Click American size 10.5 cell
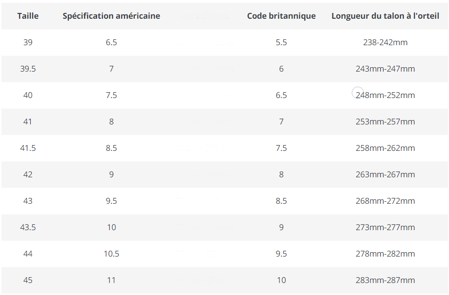Screen dimensions: 449x295 tap(111, 254)
